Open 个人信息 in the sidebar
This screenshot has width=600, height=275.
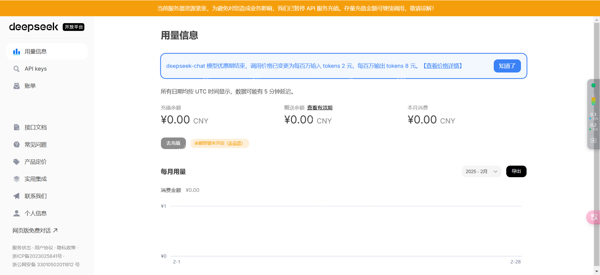tap(47, 213)
